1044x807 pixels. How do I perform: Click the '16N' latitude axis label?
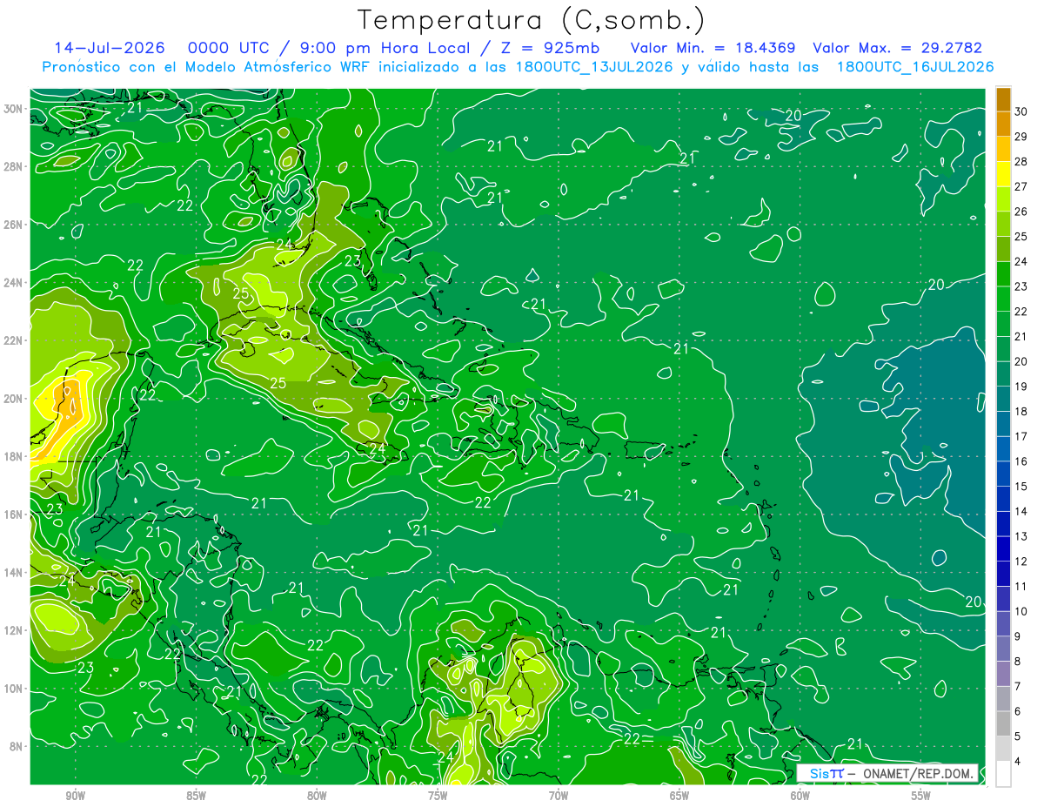(13, 514)
